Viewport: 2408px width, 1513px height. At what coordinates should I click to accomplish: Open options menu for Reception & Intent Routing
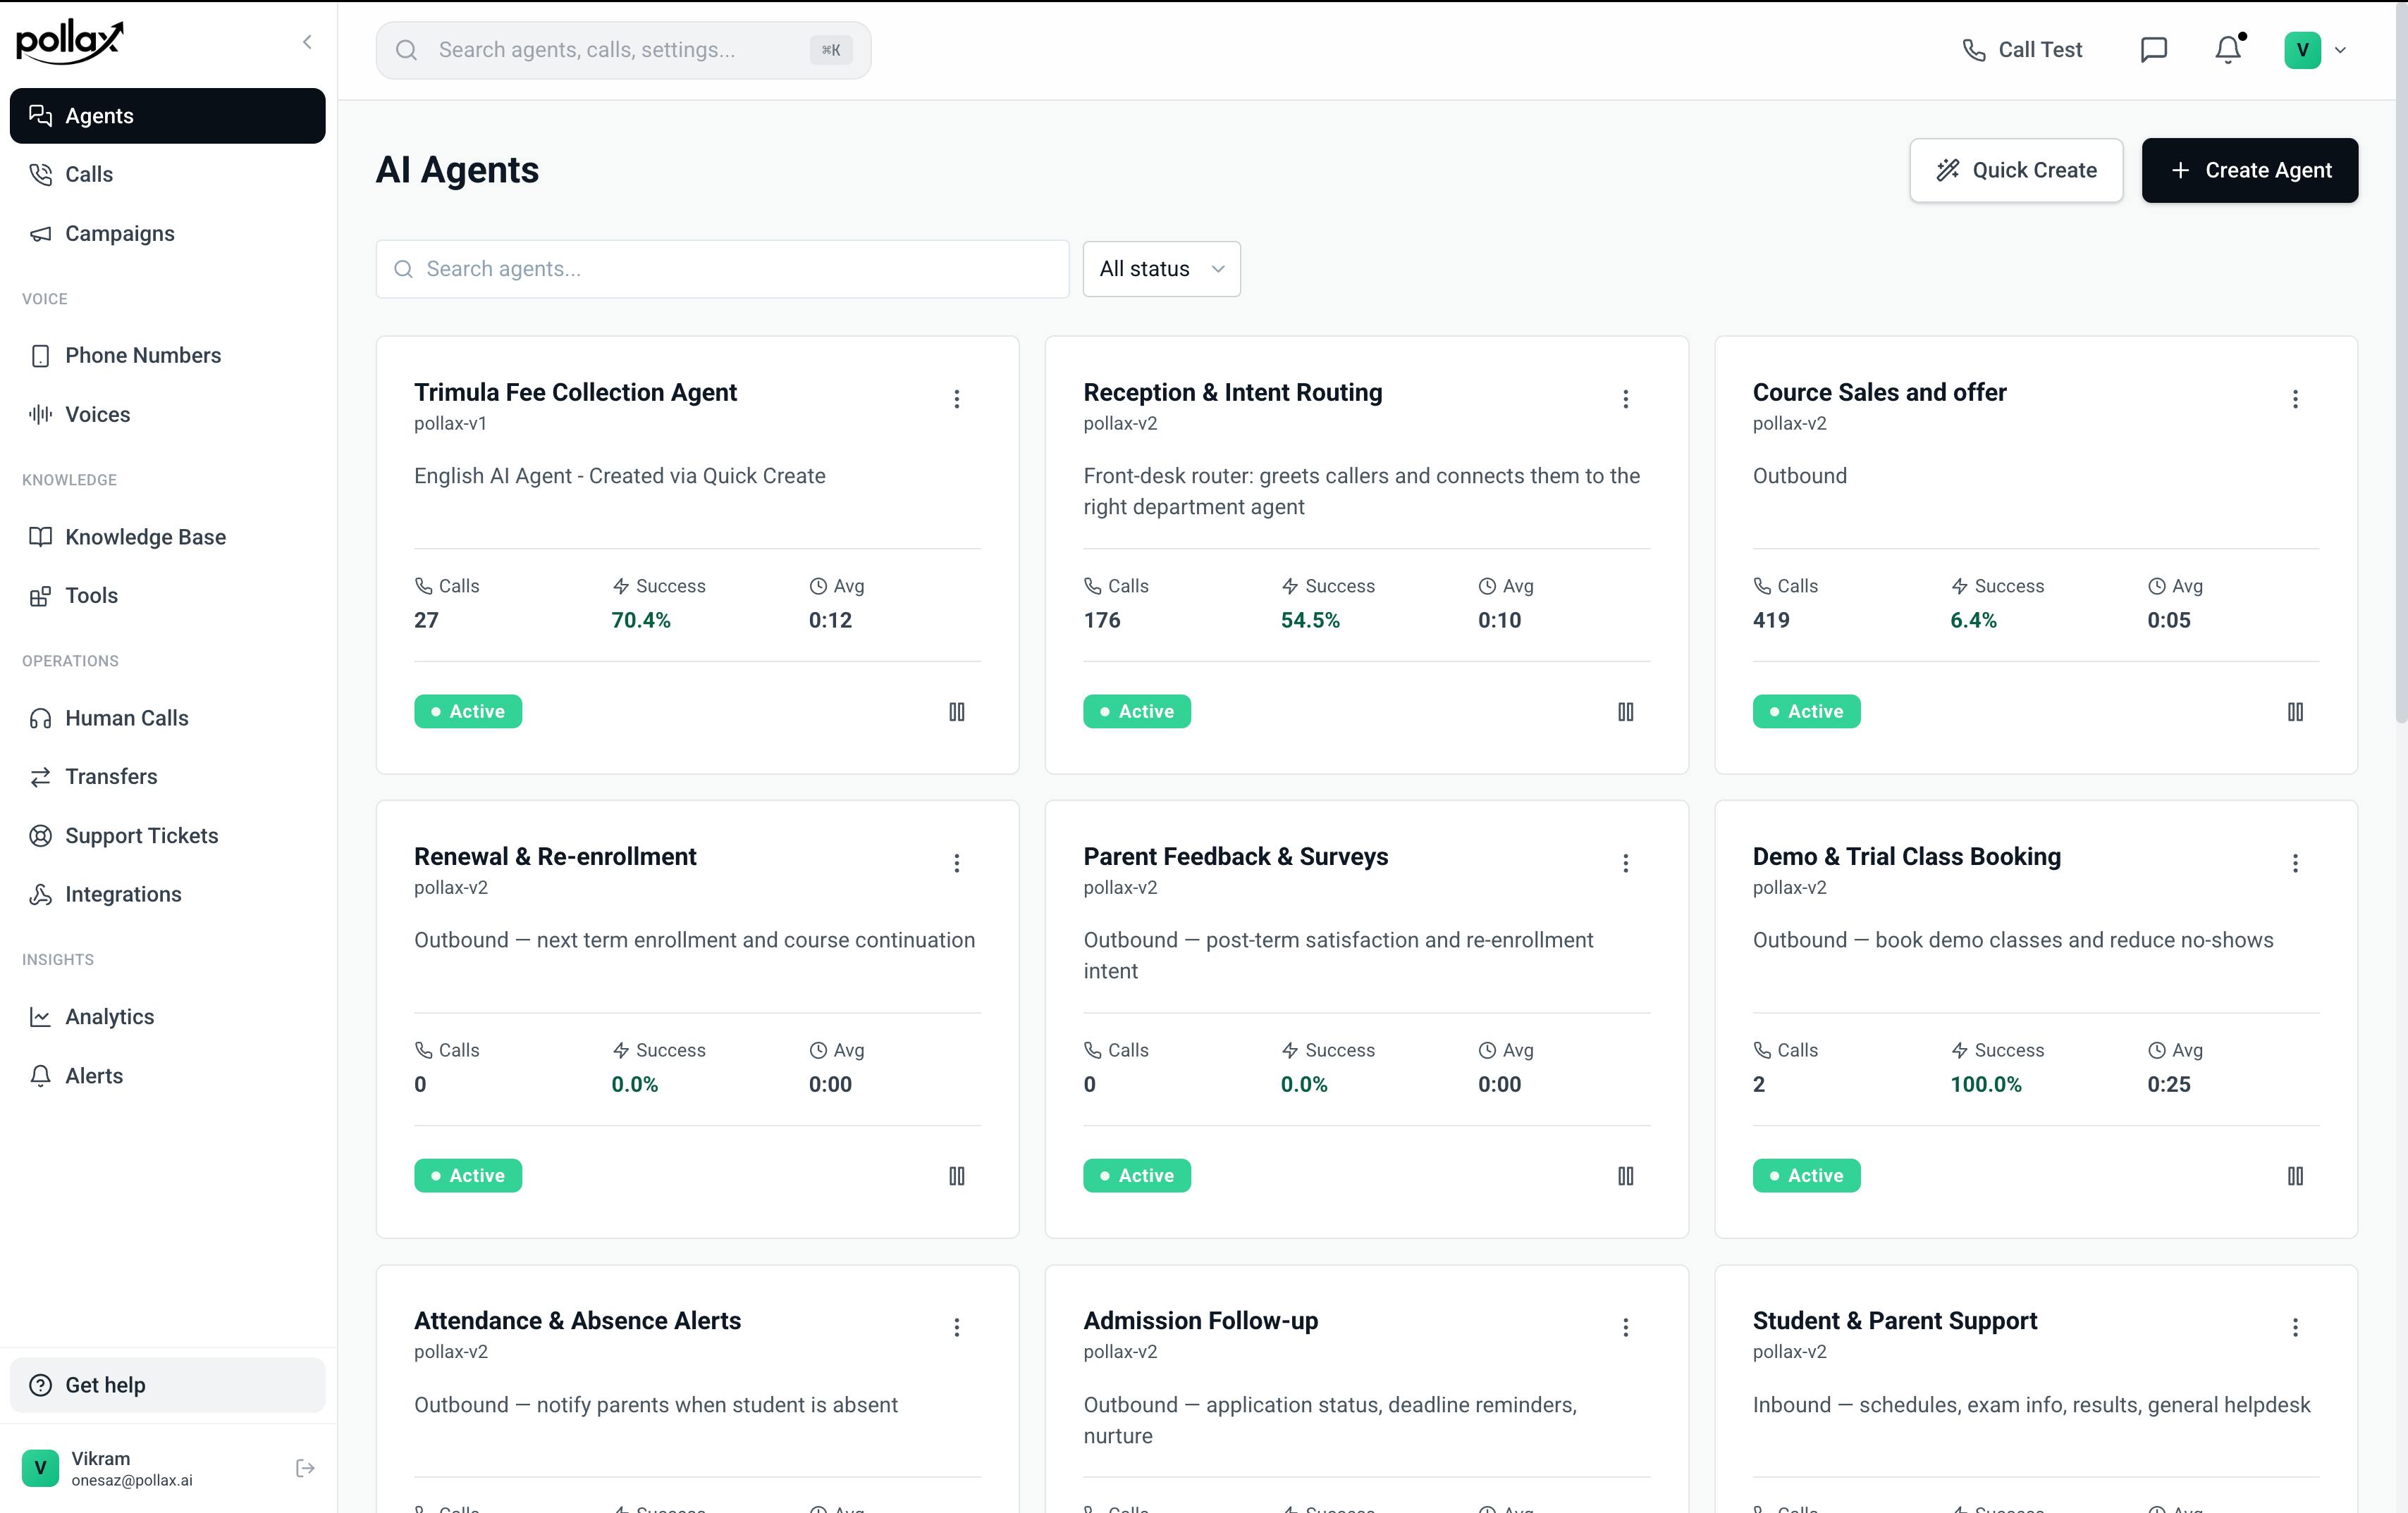1625,399
